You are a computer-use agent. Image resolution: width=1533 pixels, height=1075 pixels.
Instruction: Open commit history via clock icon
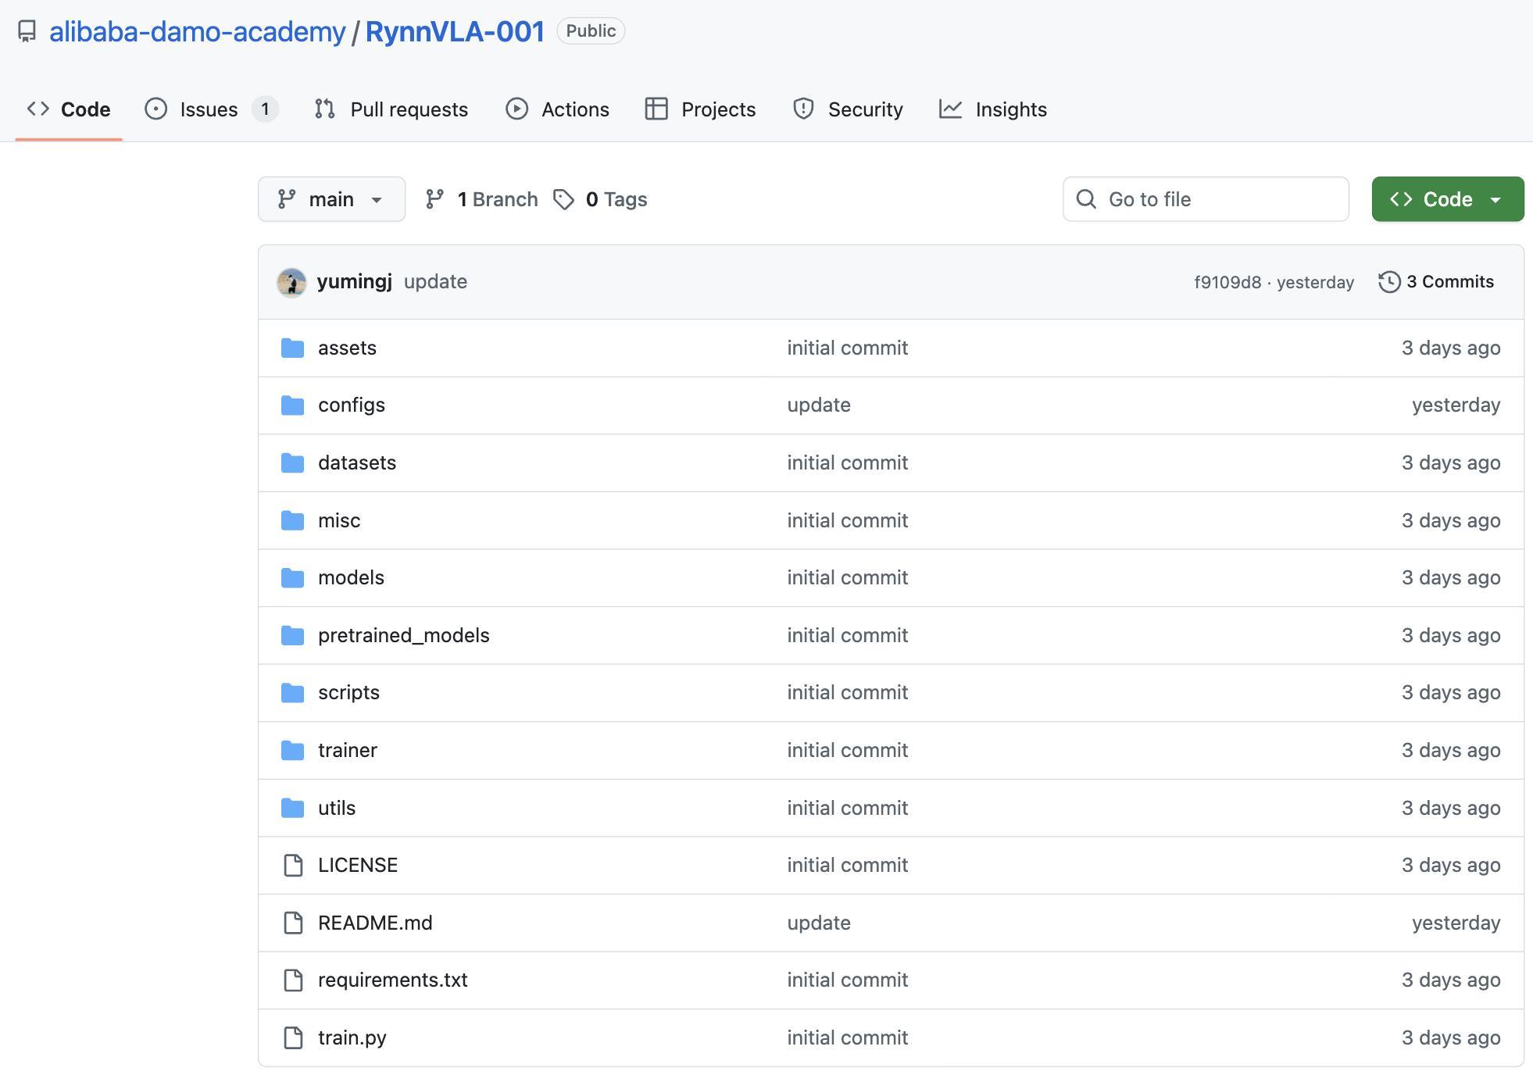(x=1388, y=282)
